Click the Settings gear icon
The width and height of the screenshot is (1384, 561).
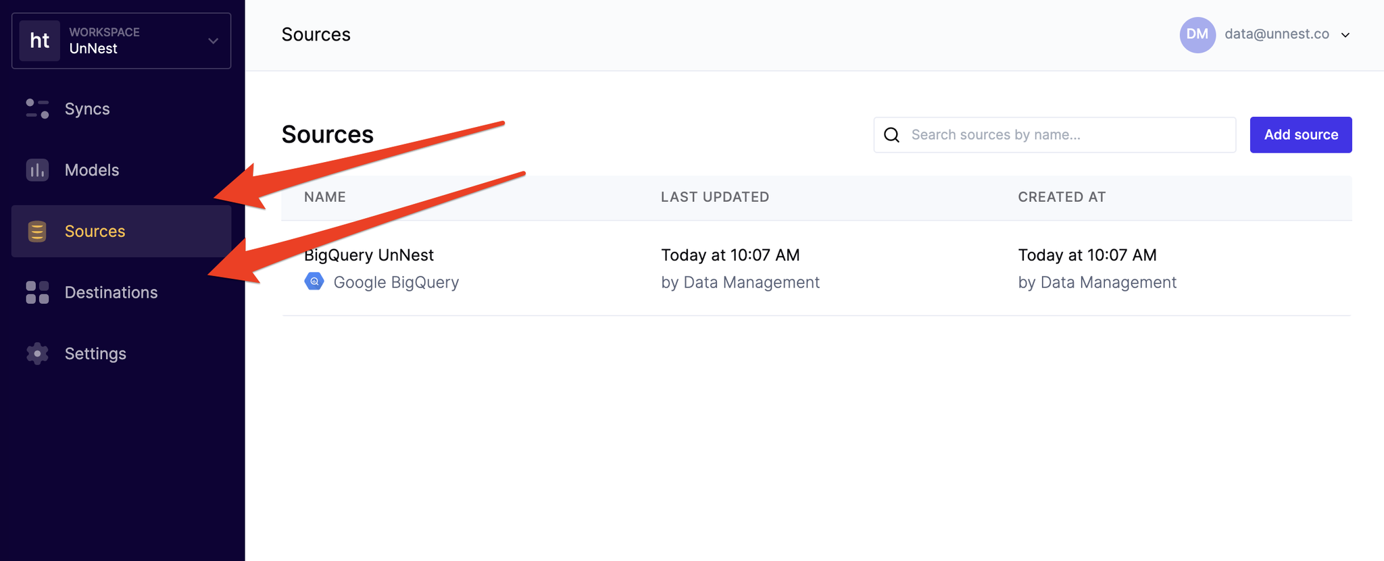pos(37,354)
